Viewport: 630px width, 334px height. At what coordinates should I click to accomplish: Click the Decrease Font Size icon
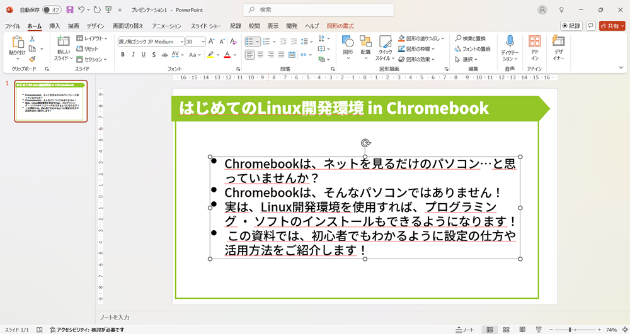(x=222, y=42)
